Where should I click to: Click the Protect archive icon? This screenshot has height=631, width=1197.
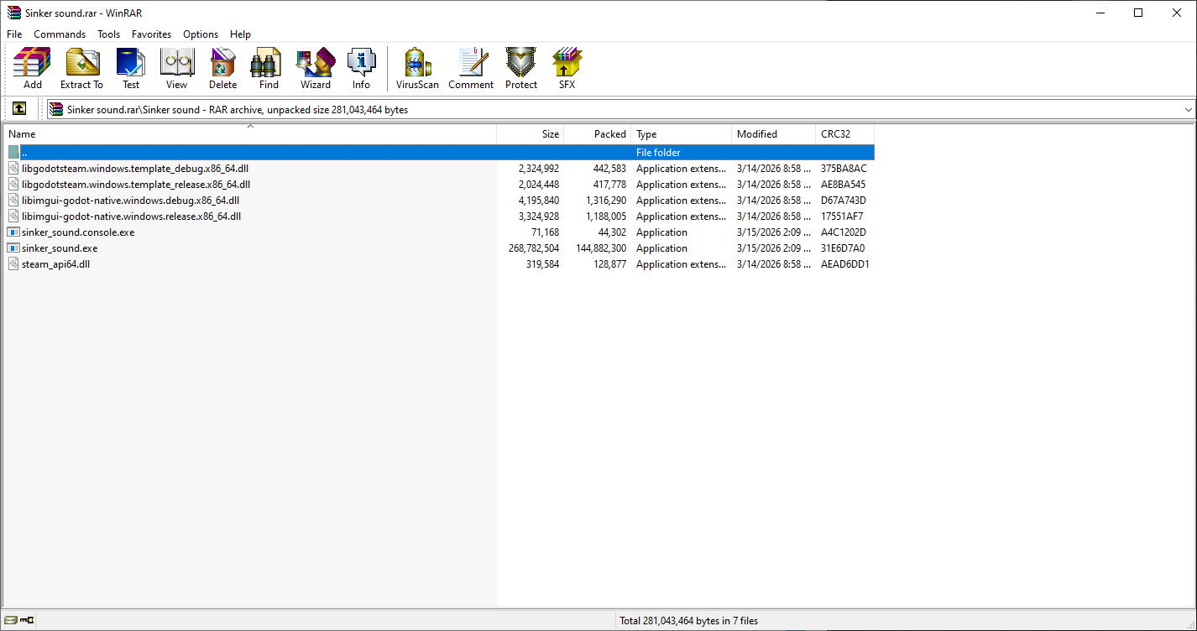coord(521,68)
